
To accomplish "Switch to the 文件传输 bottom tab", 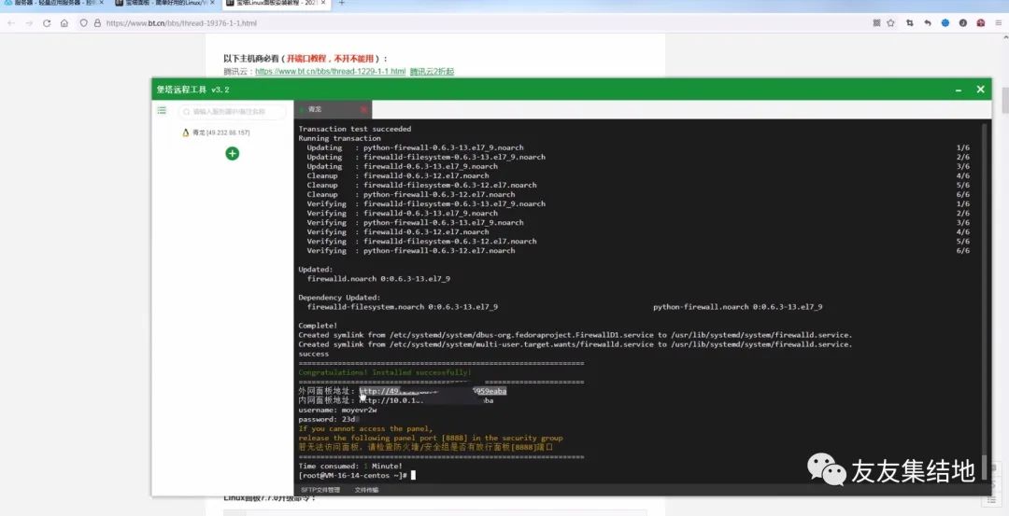I will [x=366, y=490].
